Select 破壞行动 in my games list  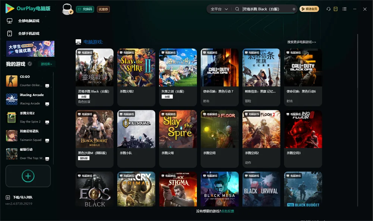pos(28,154)
